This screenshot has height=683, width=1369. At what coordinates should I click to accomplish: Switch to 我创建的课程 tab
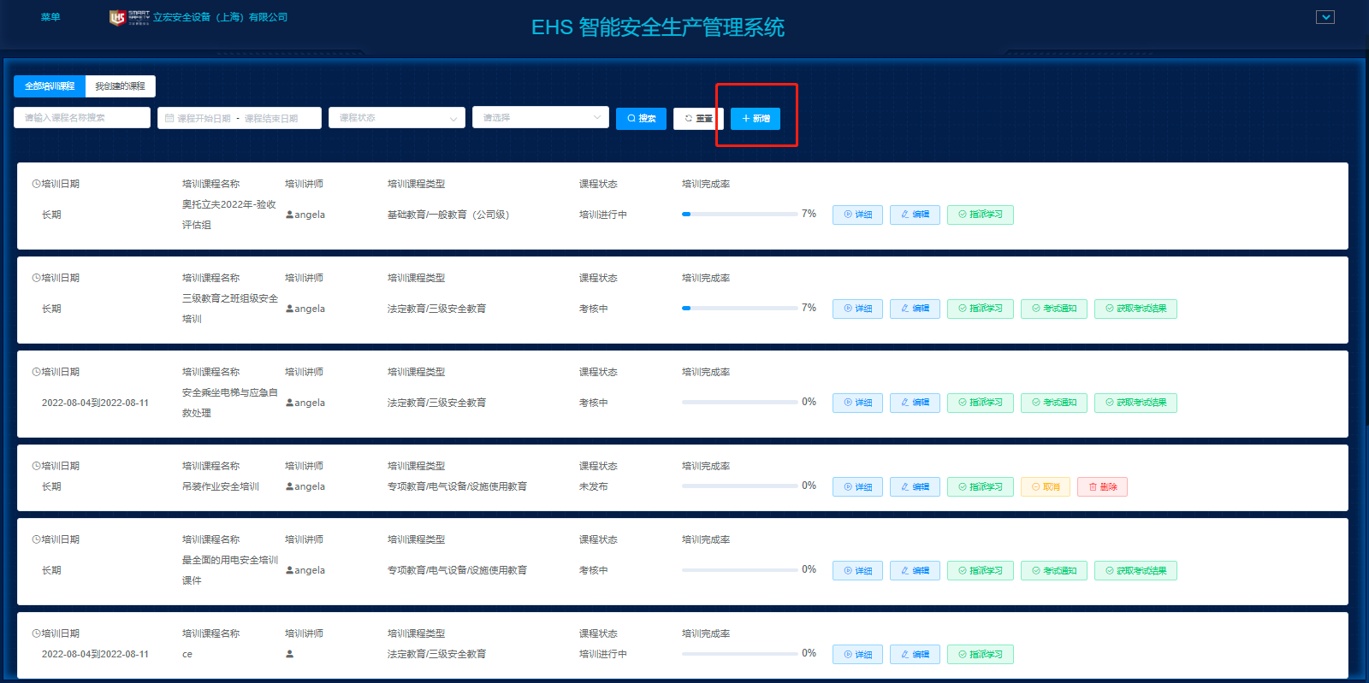(x=120, y=86)
